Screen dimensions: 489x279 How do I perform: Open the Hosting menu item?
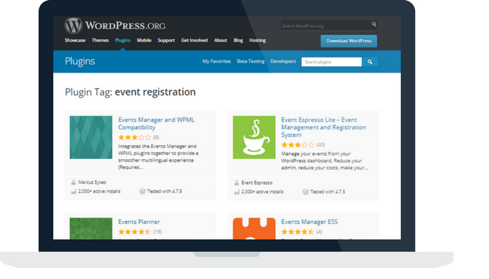(x=257, y=40)
